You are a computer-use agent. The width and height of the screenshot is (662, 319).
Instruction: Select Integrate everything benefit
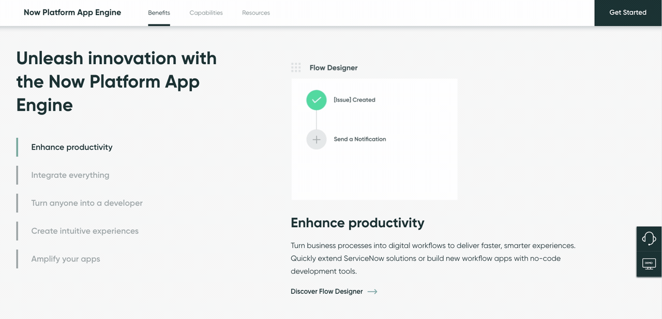[70, 175]
